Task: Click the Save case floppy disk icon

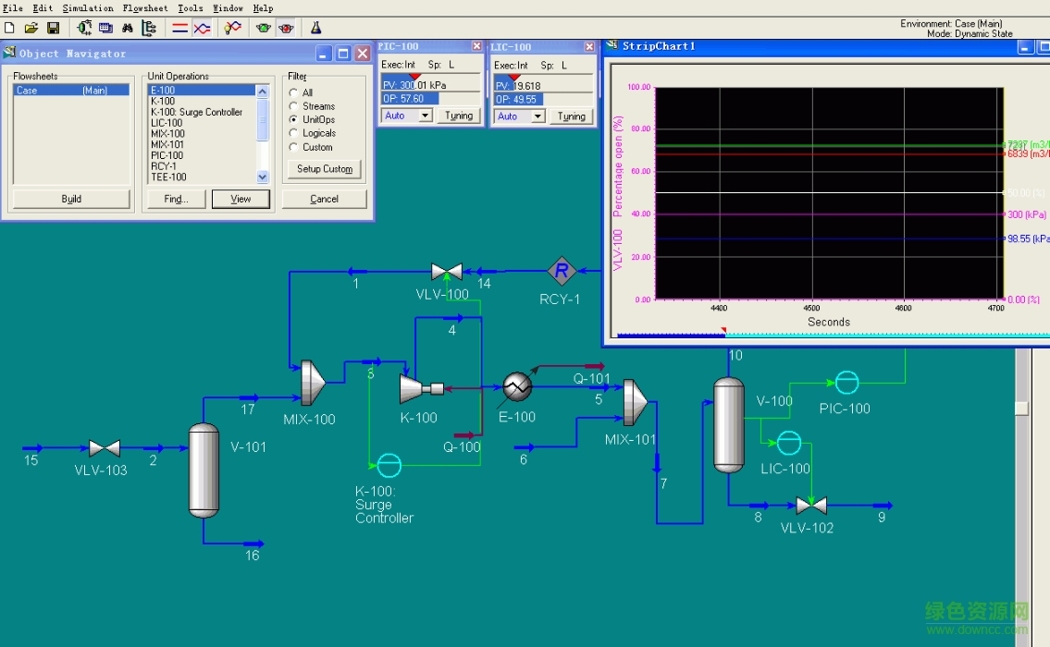Action: pyautogui.click(x=53, y=29)
